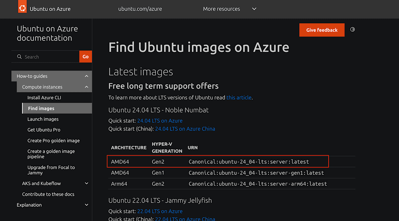Click the search magnifier icon
This screenshot has height=221, width=399.
[19, 57]
